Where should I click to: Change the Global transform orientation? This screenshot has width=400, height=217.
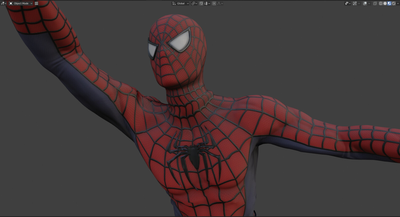coord(180,3)
